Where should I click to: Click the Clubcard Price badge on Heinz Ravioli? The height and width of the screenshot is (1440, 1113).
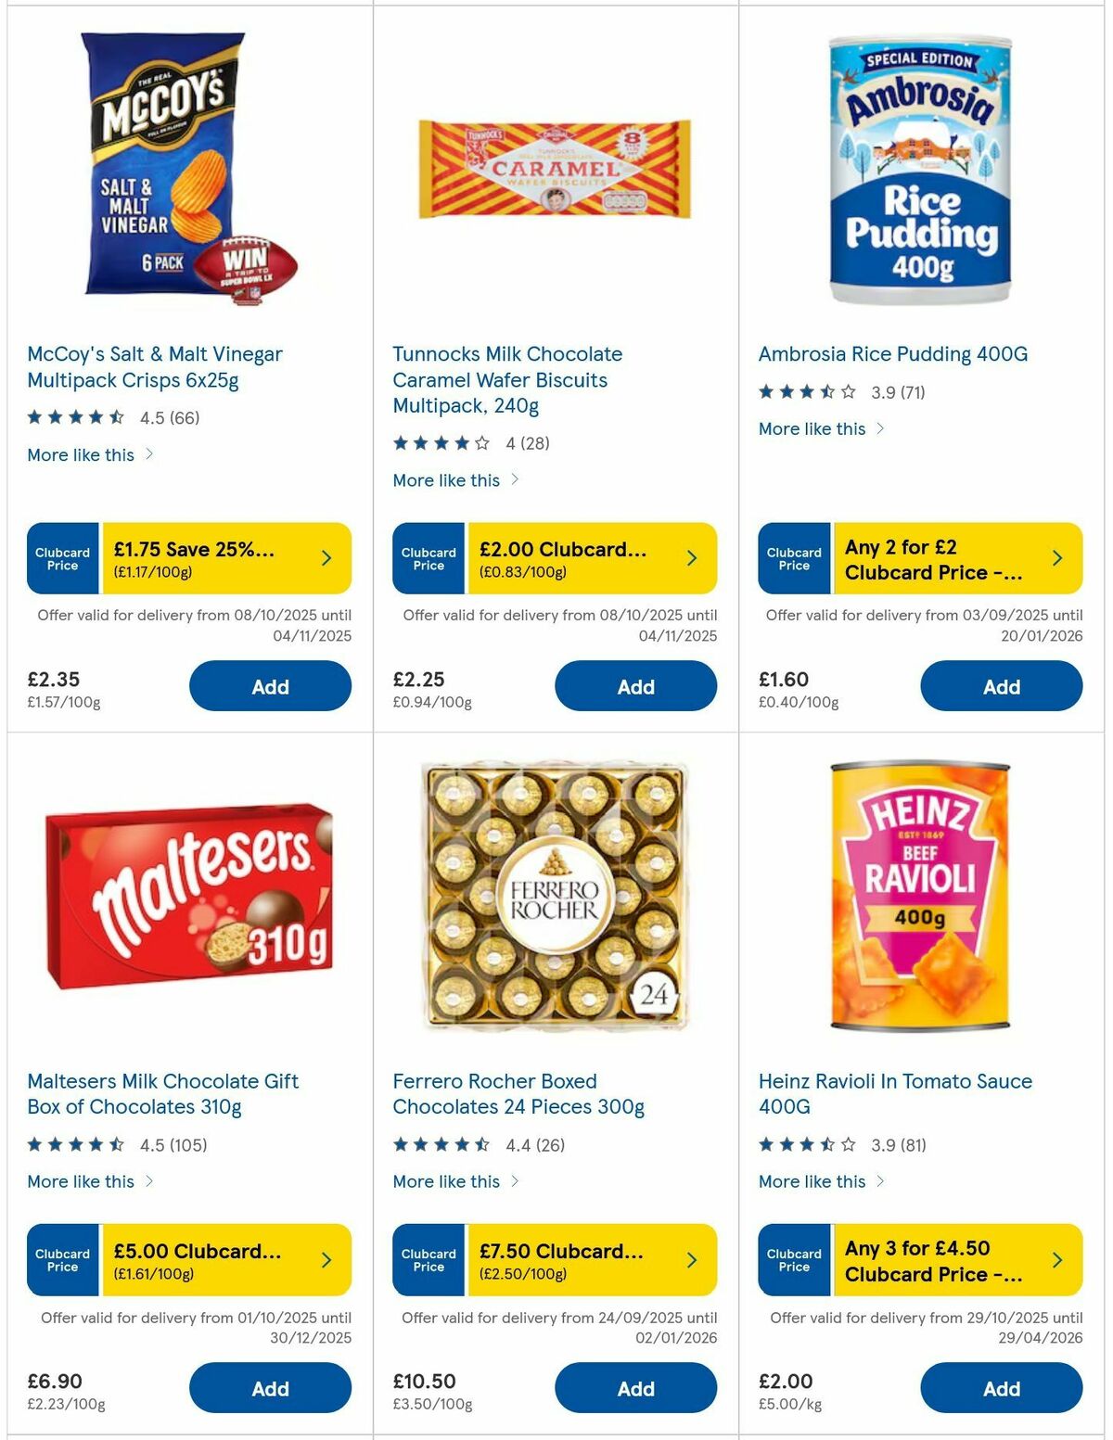point(794,1259)
